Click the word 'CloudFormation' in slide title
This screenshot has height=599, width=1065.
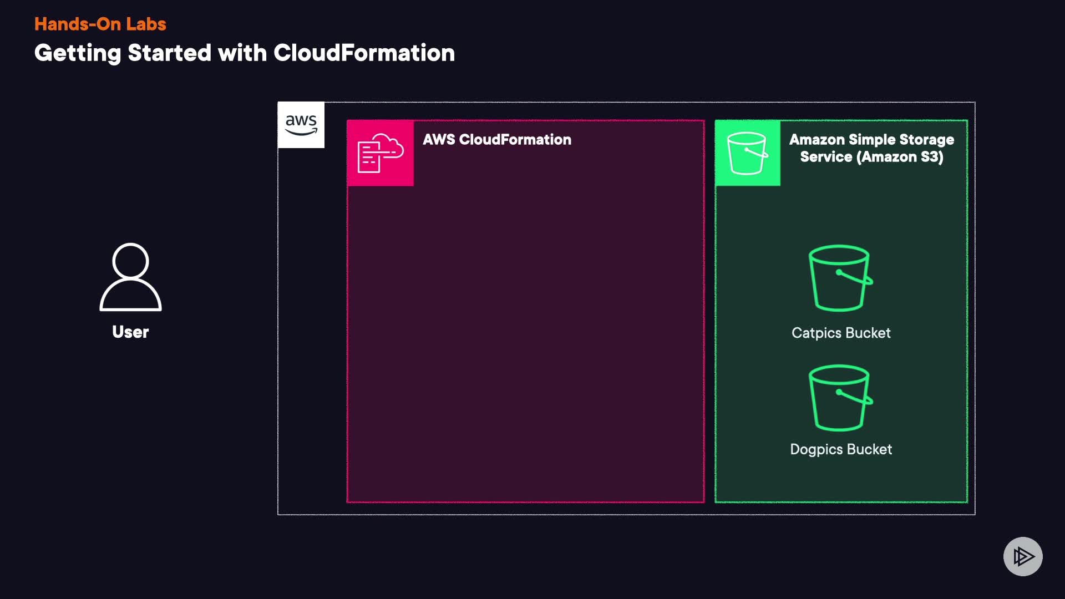point(364,53)
